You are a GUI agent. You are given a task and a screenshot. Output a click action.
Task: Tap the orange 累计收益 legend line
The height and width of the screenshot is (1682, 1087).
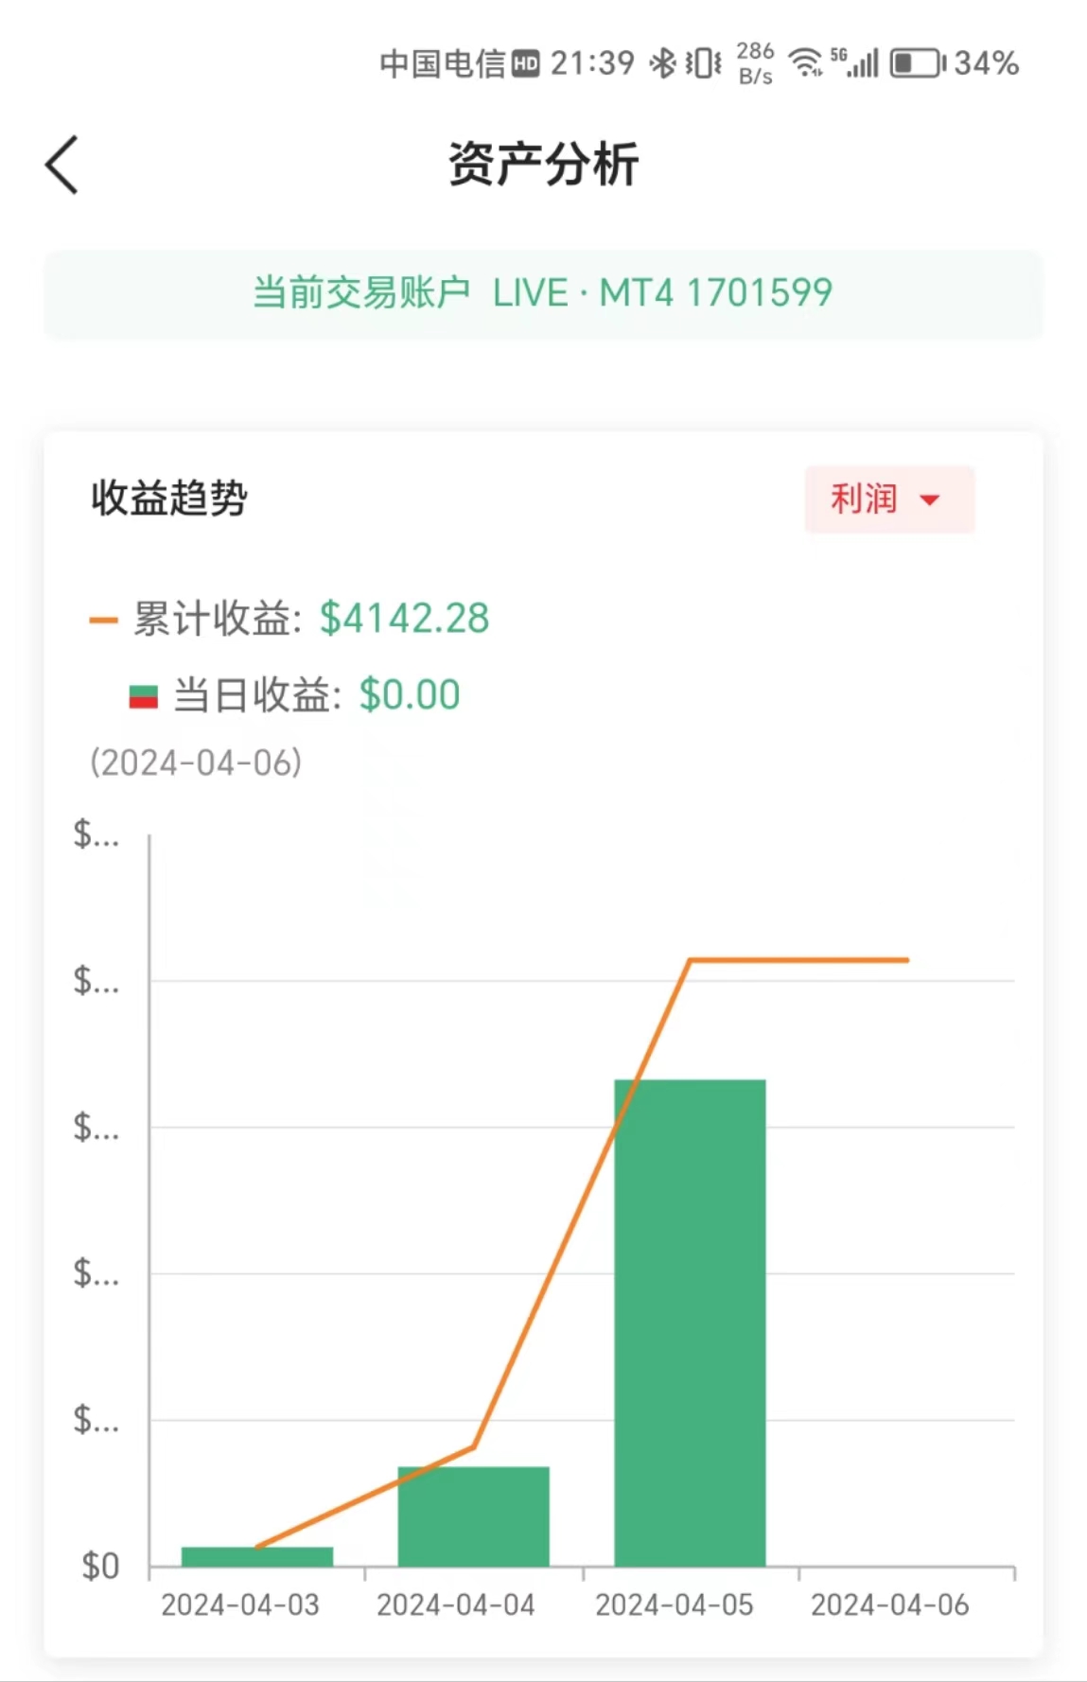point(103,621)
